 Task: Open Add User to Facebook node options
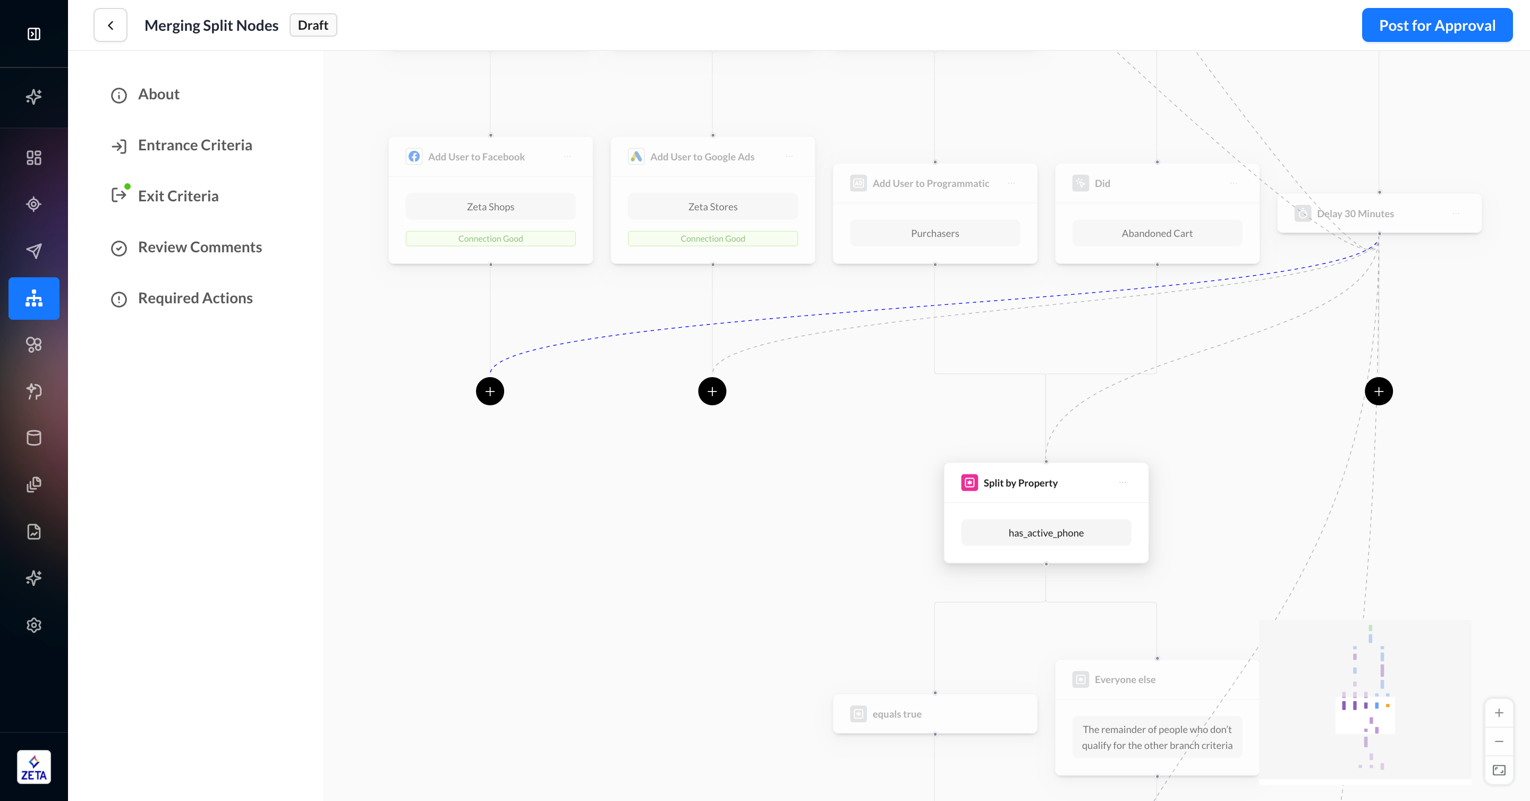567,157
